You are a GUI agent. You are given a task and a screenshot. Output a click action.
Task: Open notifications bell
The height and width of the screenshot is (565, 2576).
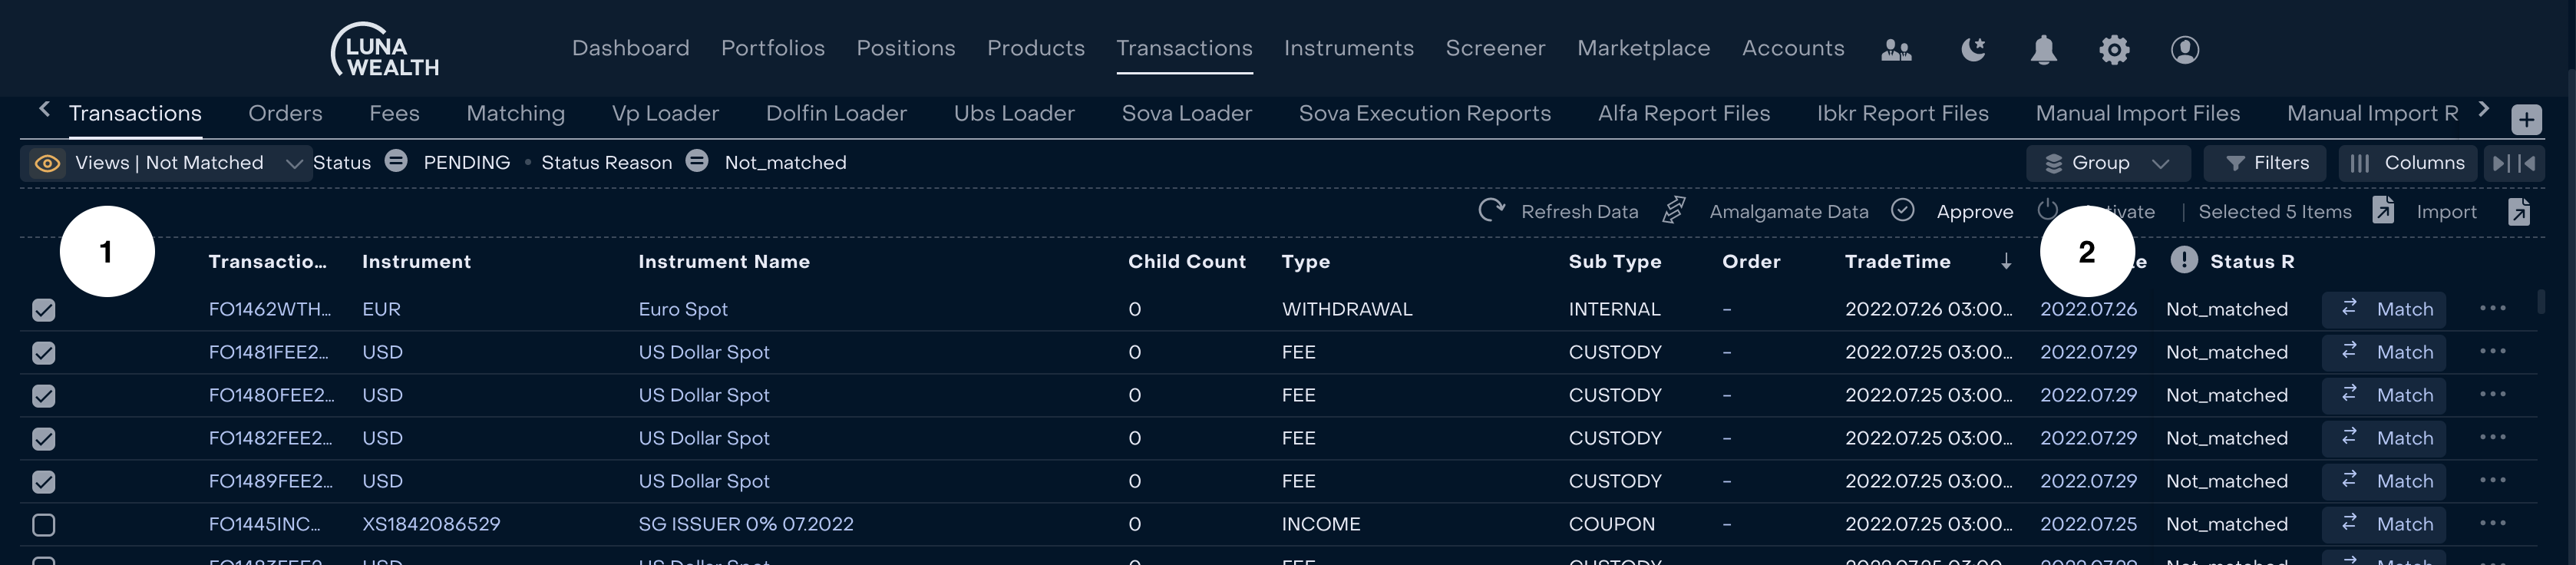click(x=2043, y=49)
